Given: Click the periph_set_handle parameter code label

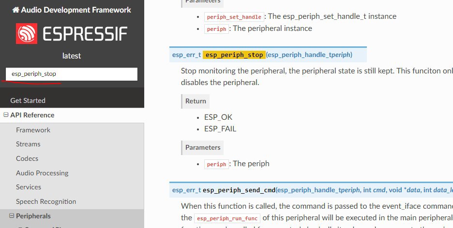Looking at the screenshot, I should click(234, 17).
